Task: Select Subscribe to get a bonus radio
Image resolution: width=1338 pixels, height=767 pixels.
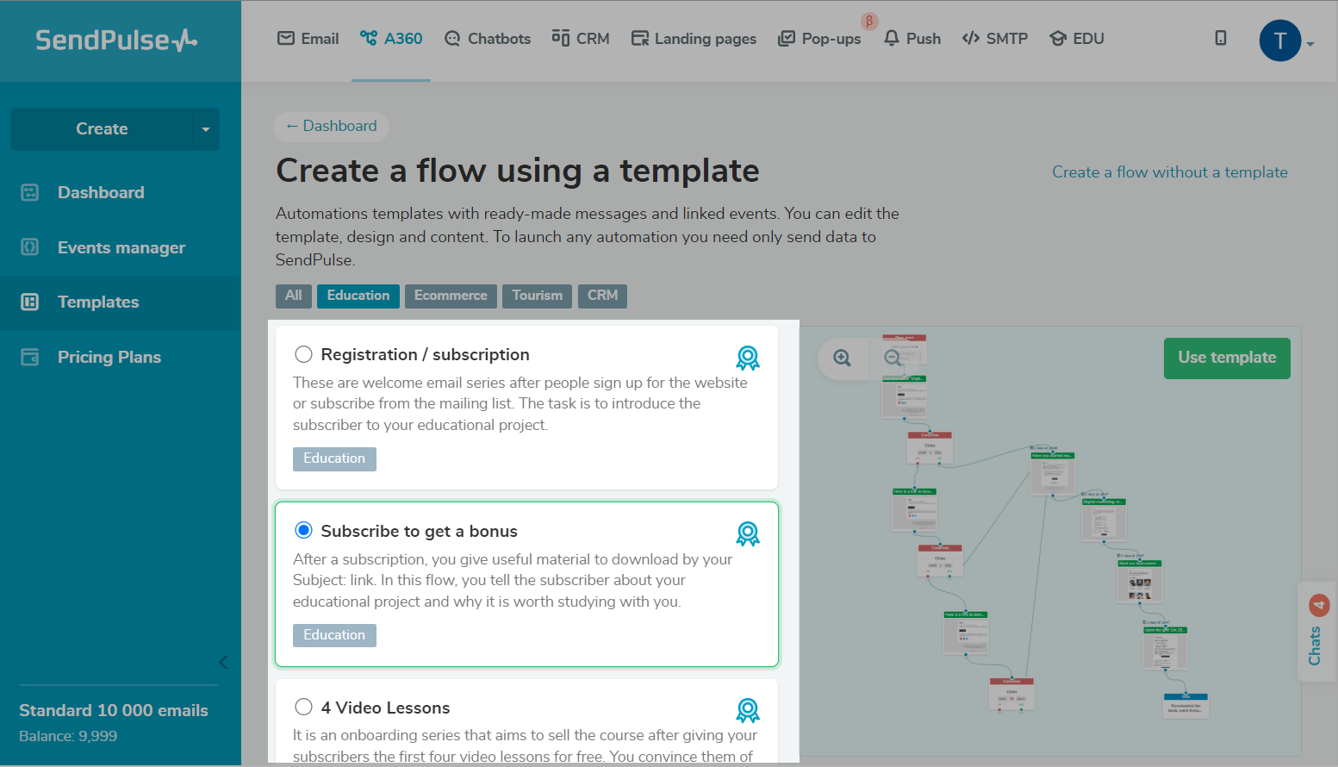Action: pyautogui.click(x=303, y=530)
